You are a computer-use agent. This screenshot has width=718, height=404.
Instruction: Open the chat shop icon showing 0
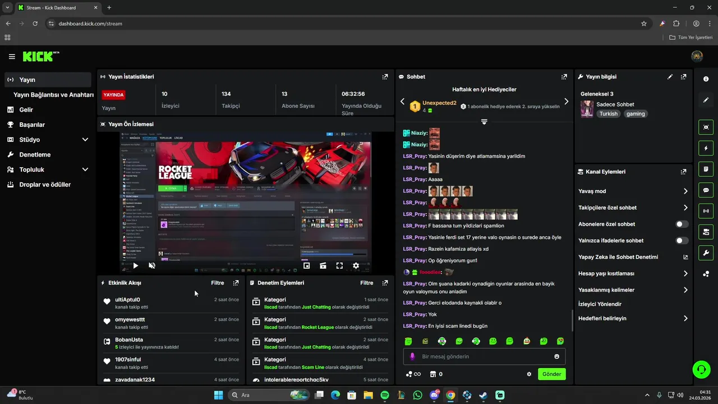point(436,374)
